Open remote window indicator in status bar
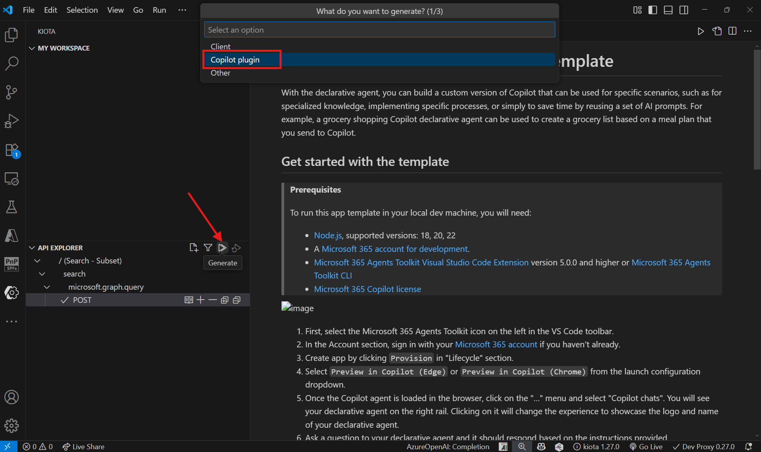 tap(8, 446)
